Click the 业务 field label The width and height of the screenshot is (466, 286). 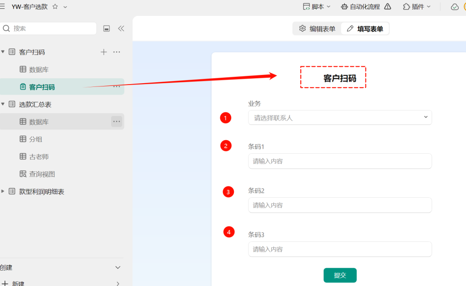[254, 104]
